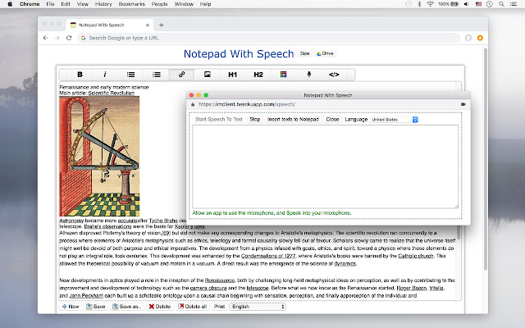The width and height of the screenshot is (525, 328).
Task: Apply the H1 heading style
Action: [232, 75]
